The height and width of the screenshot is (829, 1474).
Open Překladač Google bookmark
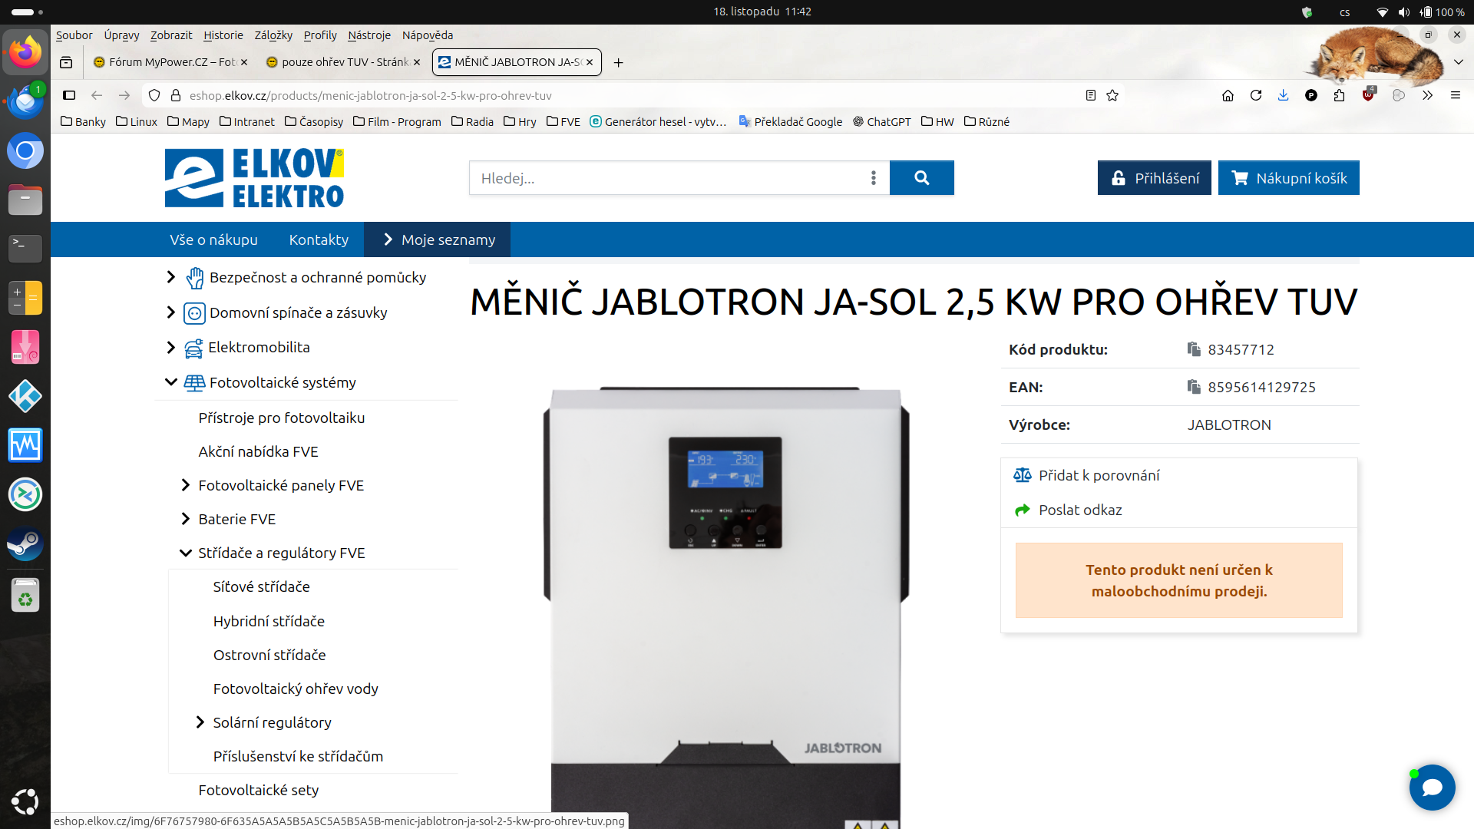790,121
